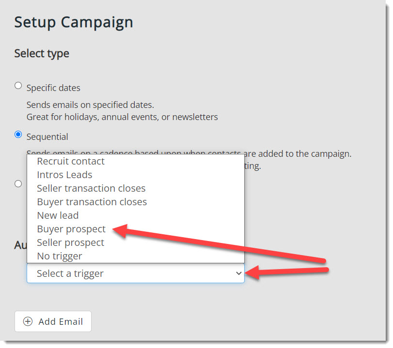Click the chevron arrow on trigger dropdown
Image resolution: width=393 pixels, height=348 pixels.
pyautogui.click(x=238, y=273)
